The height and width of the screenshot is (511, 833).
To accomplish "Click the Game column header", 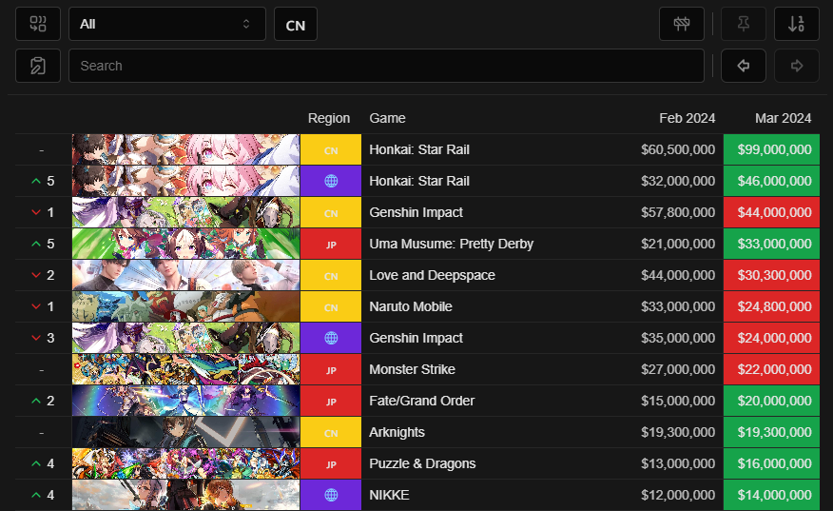I will click(387, 118).
